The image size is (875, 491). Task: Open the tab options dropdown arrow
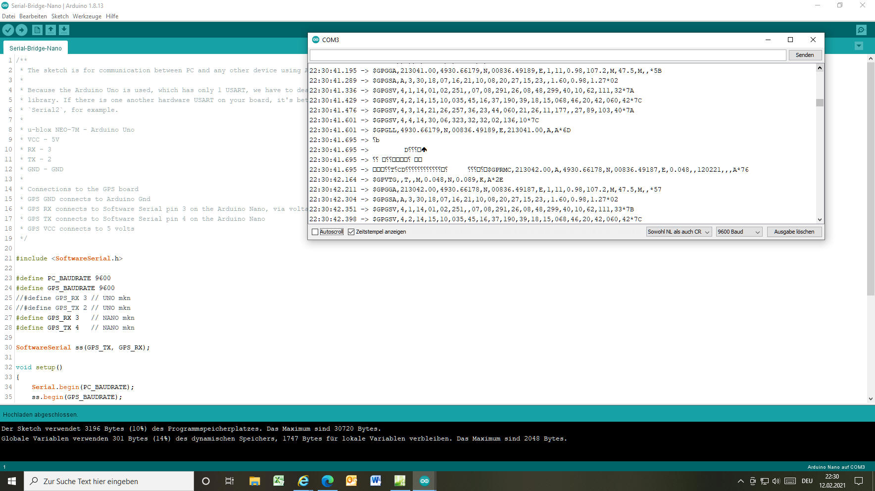pos(859,46)
